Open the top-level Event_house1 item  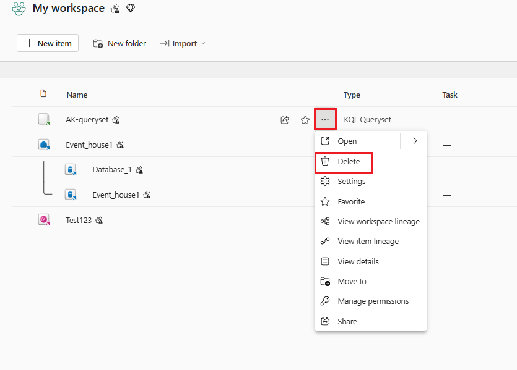coord(89,145)
